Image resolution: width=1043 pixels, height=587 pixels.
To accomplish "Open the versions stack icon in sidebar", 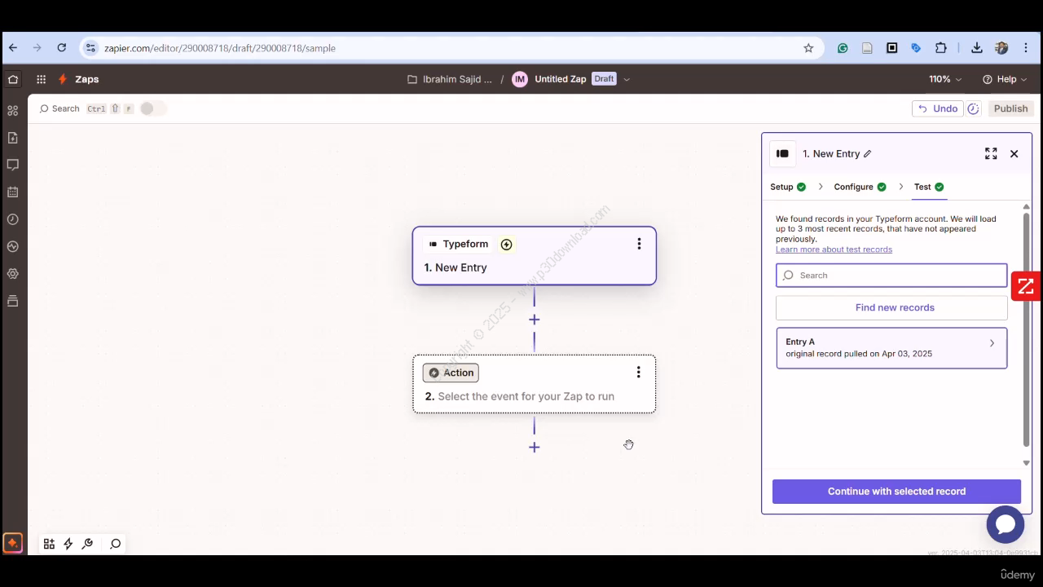I will tap(13, 301).
